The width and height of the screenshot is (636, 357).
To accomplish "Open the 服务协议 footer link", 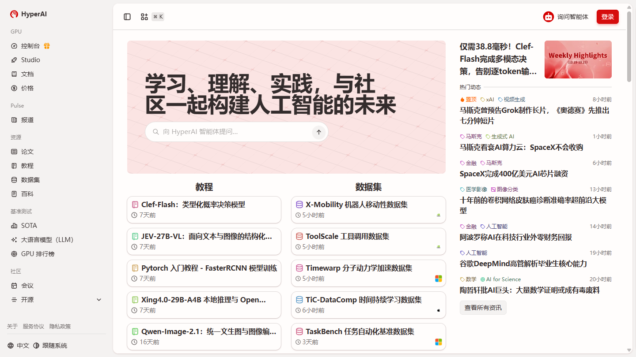I will coord(34,327).
